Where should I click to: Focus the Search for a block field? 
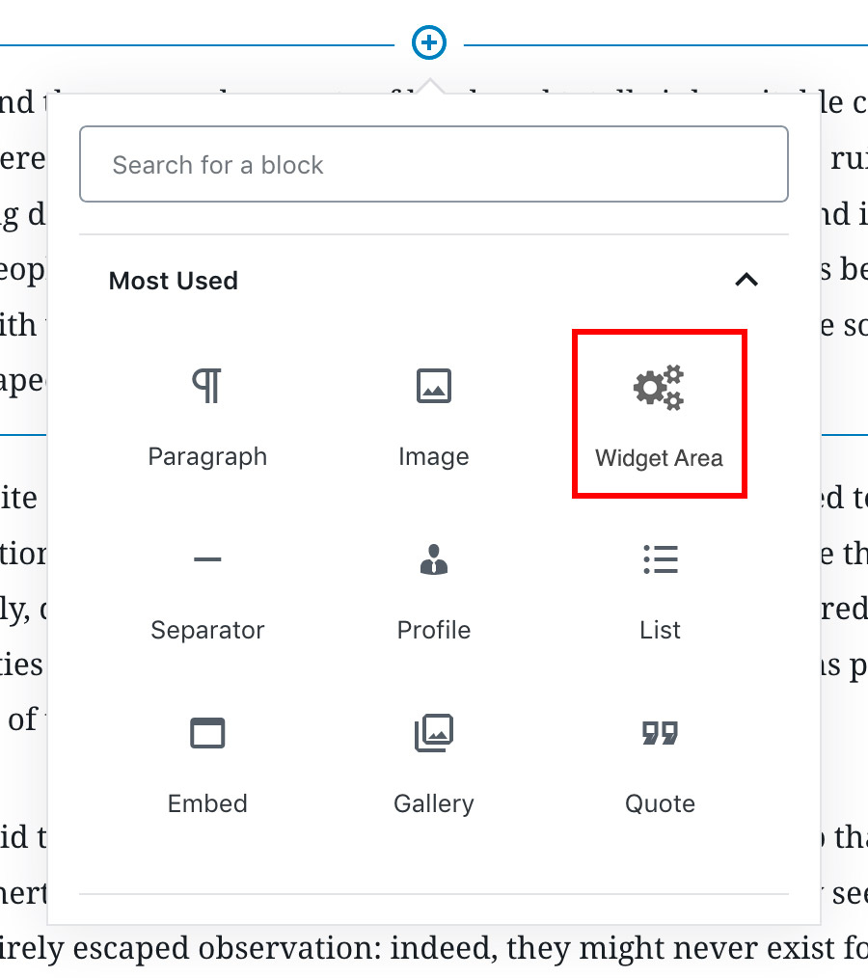(x=434, y=164)
